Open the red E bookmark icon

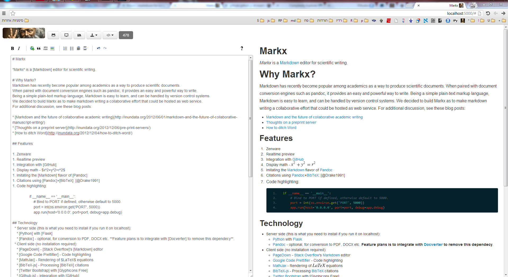(x=389, y=21)
